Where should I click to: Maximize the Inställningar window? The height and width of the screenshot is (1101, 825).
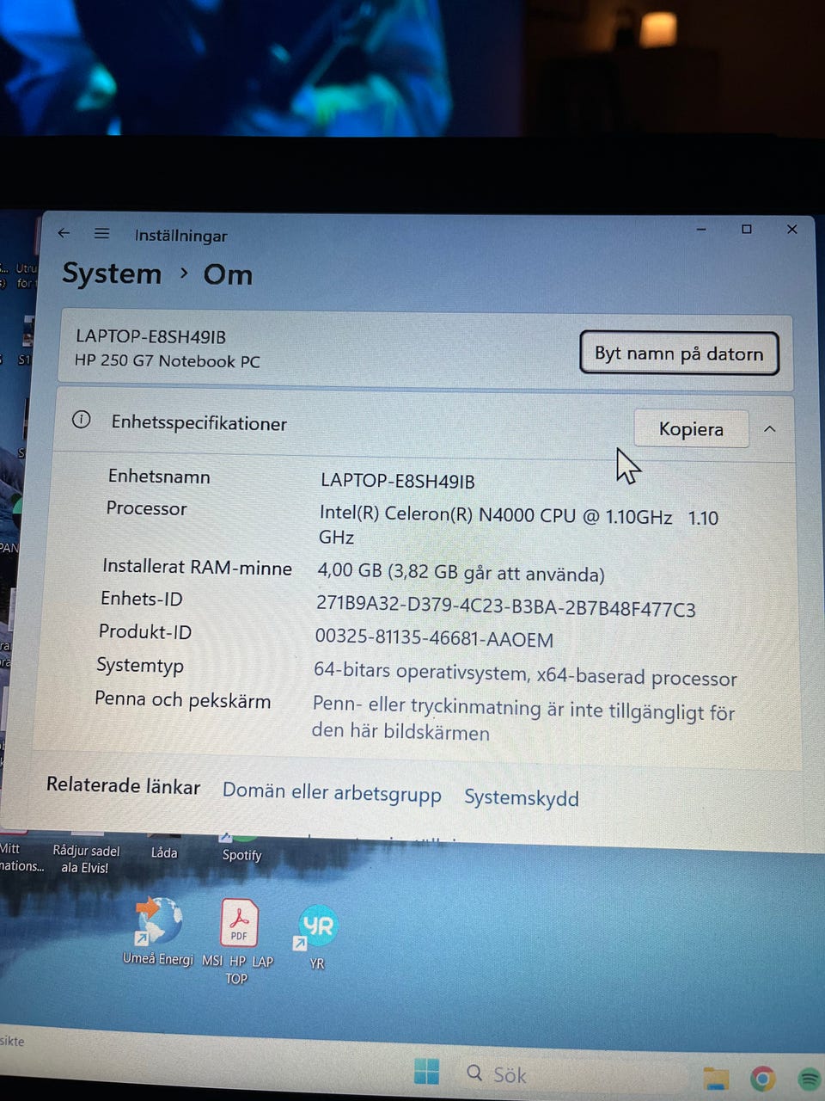746,229
